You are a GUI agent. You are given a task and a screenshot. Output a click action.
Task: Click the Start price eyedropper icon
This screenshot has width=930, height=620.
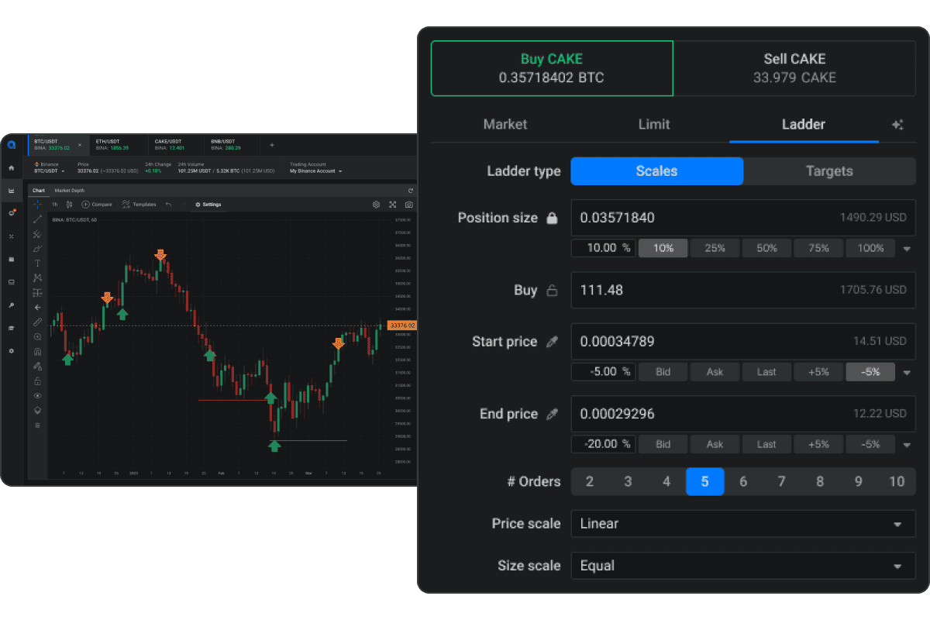(x=552, y=342)
